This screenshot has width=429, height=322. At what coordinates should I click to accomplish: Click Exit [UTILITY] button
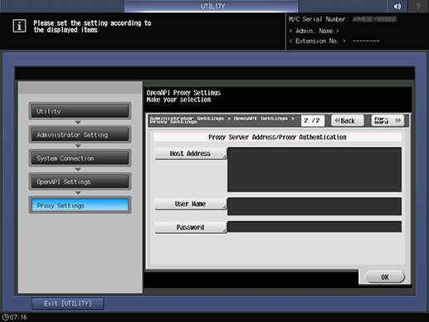[x=68, y=304]
